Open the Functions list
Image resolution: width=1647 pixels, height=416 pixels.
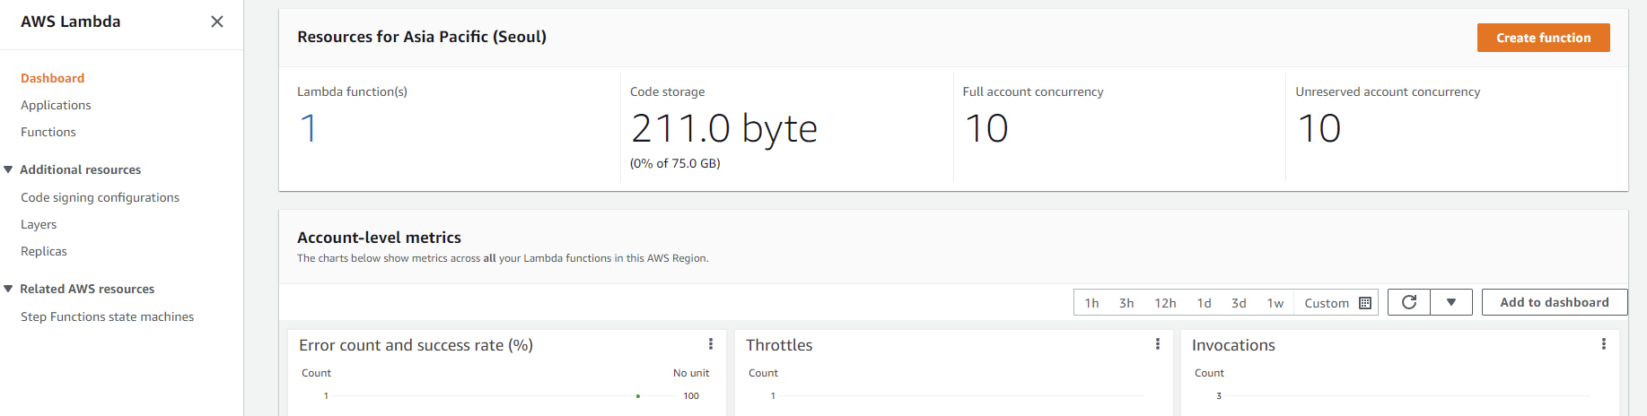(48, 132)
